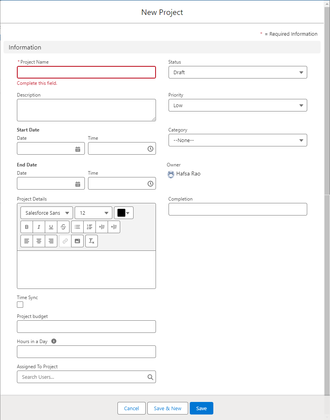This screenshot has height=420, width=330.
Task: Open the text color picker swatch
Action: point(124,213)
